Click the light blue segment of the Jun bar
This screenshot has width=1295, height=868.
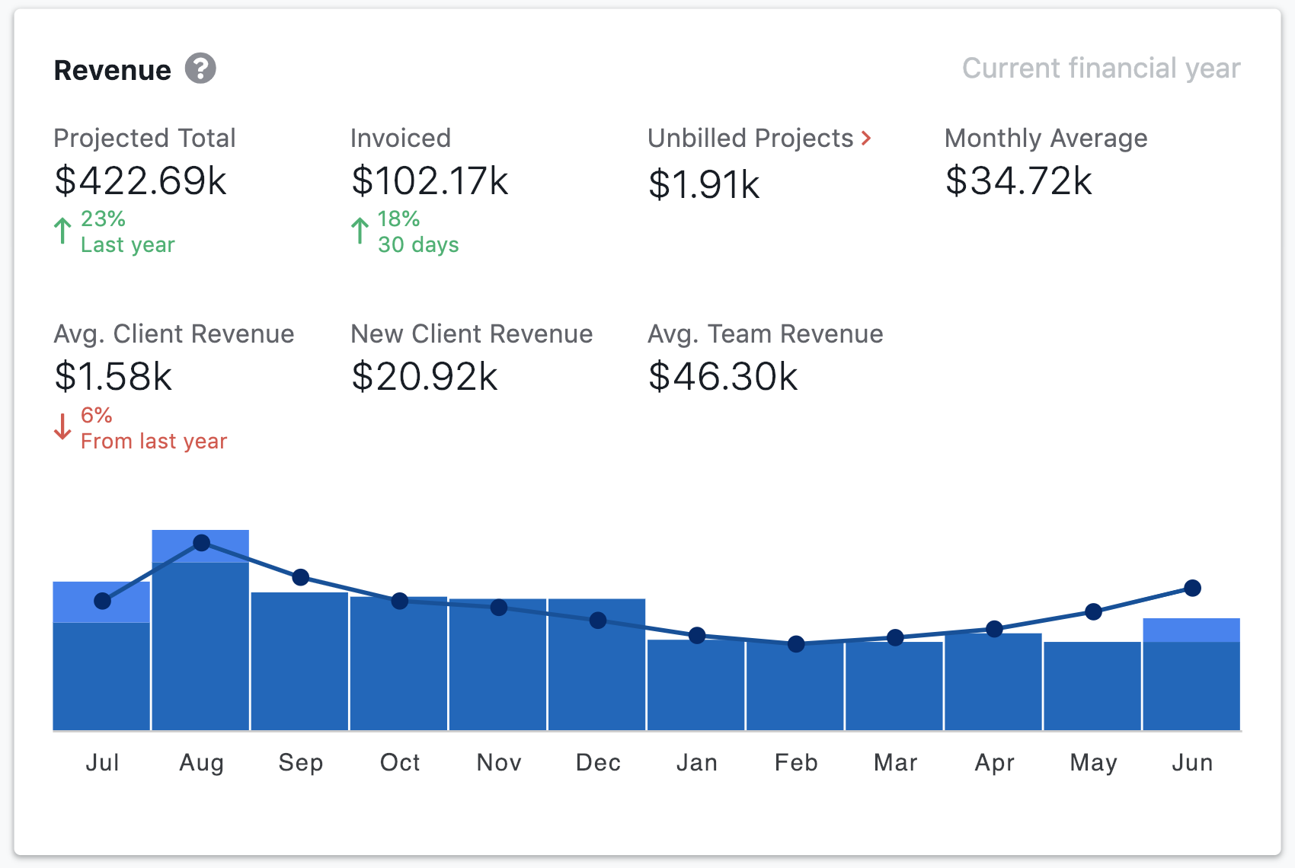[1191, 630]
